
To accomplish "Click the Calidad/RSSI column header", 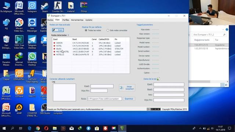I will click(106, 39).
